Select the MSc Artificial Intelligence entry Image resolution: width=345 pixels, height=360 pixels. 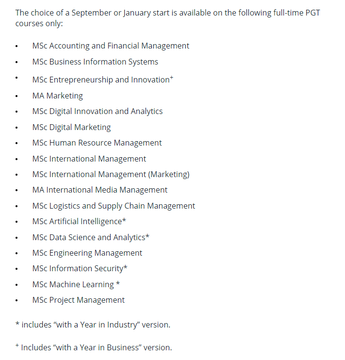point(79,222)
